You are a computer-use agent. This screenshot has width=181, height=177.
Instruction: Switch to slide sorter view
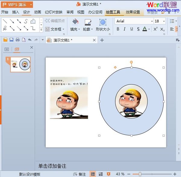pos(100,174)
